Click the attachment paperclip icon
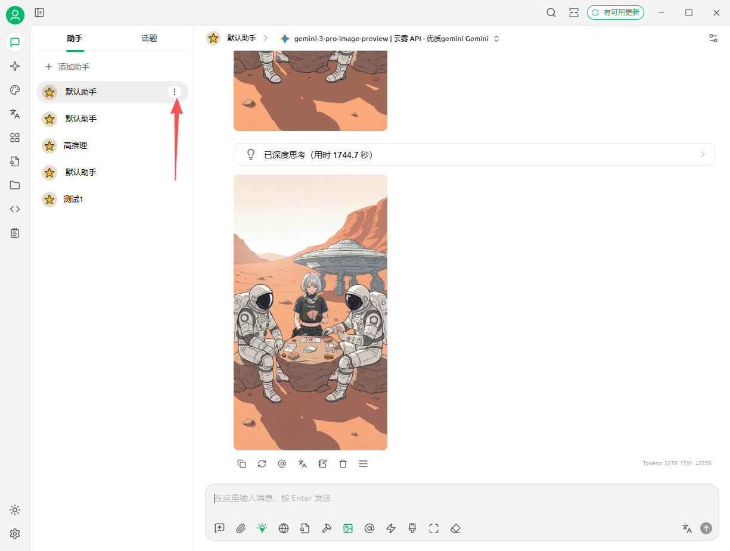 click(241, 528)
